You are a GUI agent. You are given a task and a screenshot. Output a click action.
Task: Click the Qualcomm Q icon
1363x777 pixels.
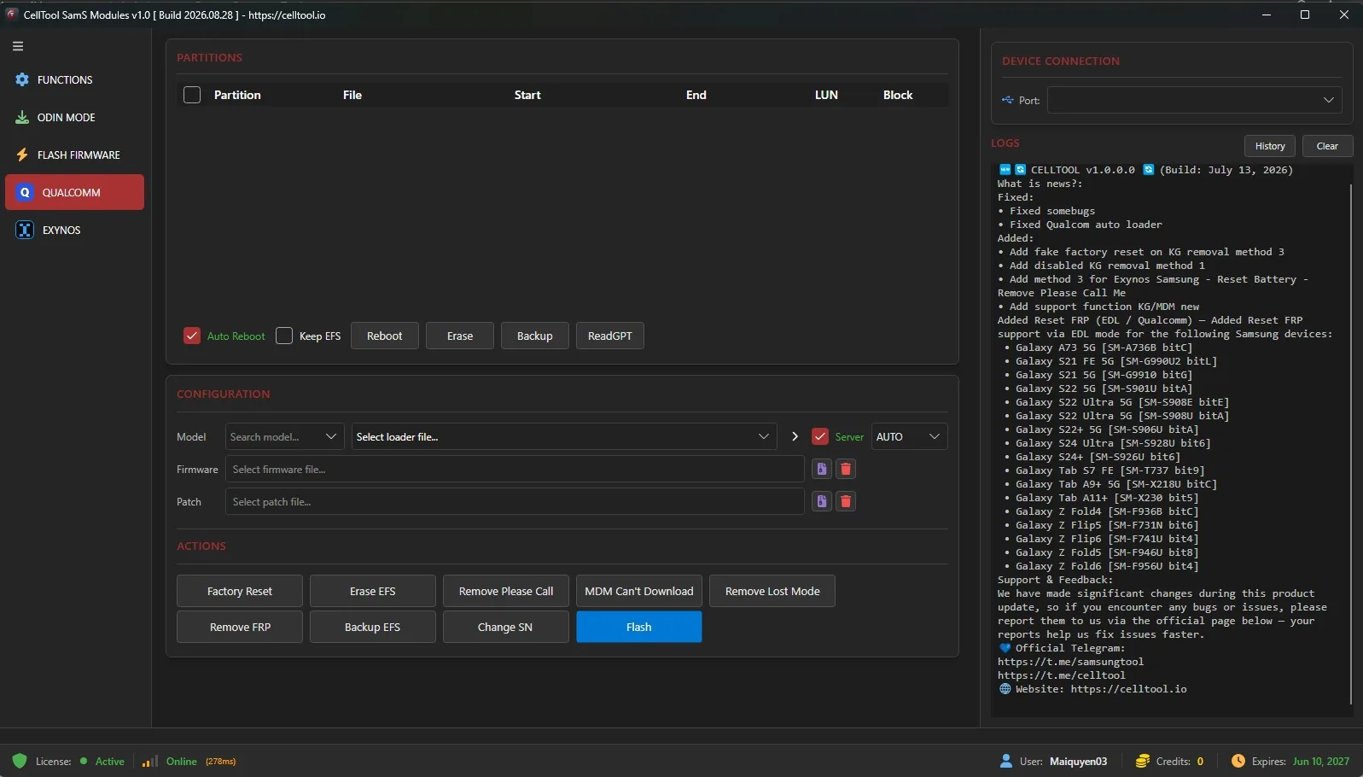click(x=25, y=192)
